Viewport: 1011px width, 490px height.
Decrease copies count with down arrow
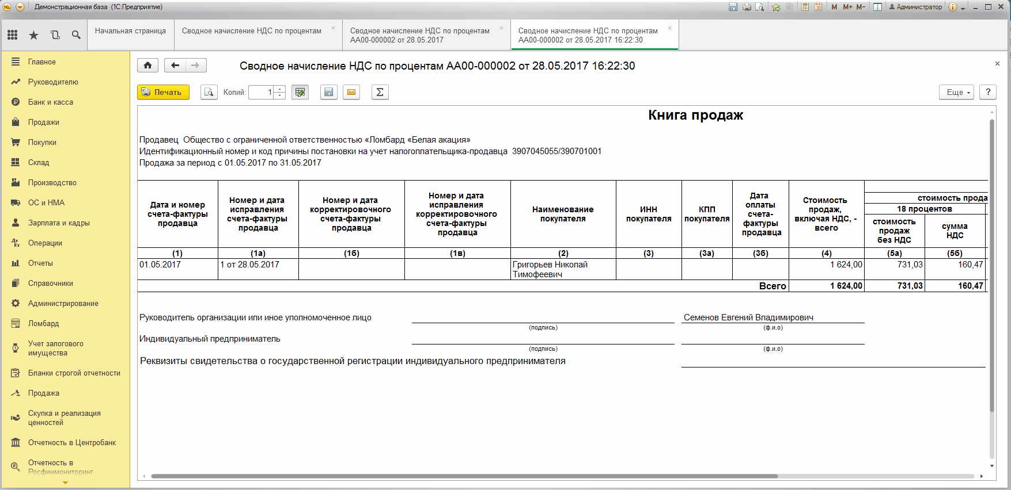tap(280, 95)
